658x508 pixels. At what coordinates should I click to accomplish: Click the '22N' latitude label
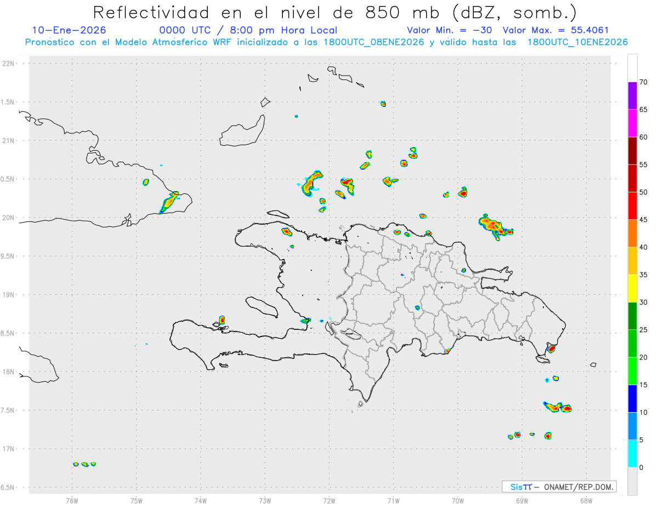pos(9,64)
